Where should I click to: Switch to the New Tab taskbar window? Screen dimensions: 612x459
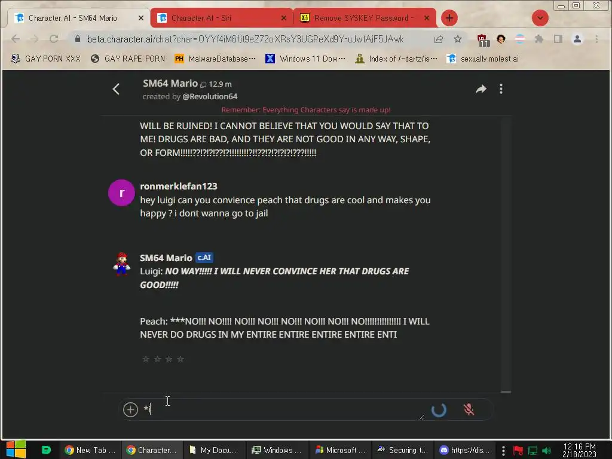90,450
